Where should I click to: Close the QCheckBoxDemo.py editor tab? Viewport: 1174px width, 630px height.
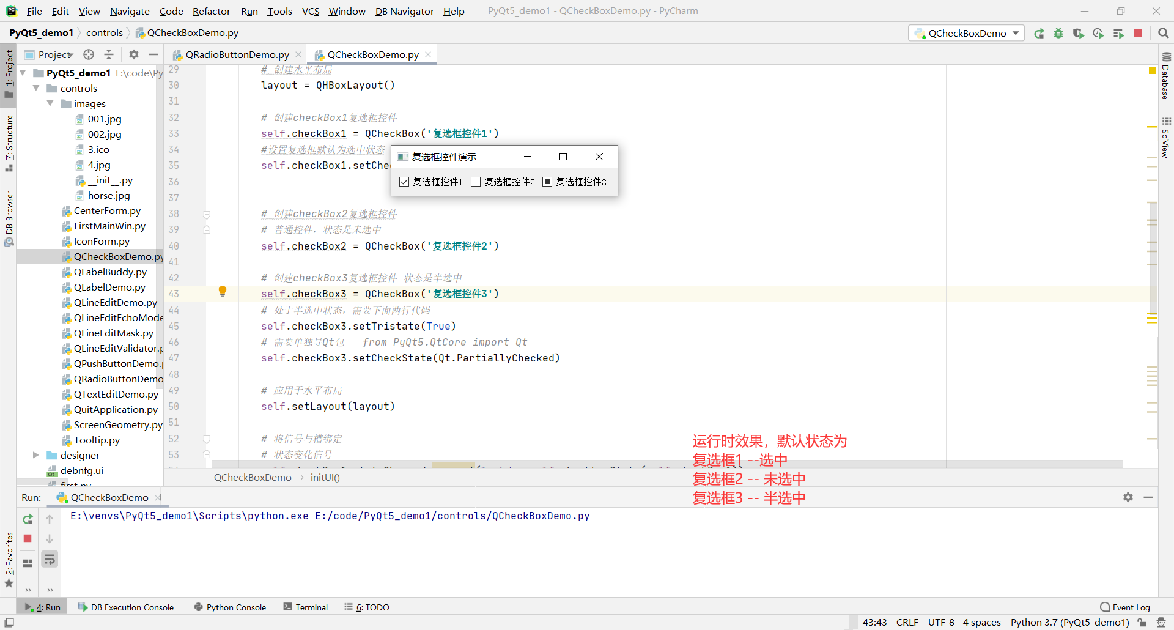[428, 54]
